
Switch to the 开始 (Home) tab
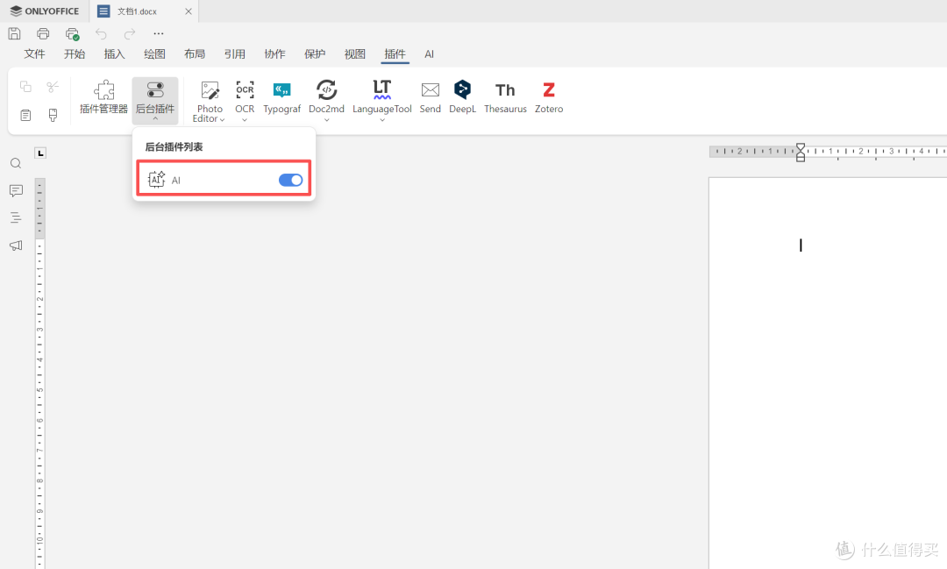[75, 54]
